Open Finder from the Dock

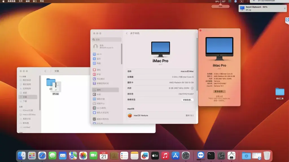[21, 155]
